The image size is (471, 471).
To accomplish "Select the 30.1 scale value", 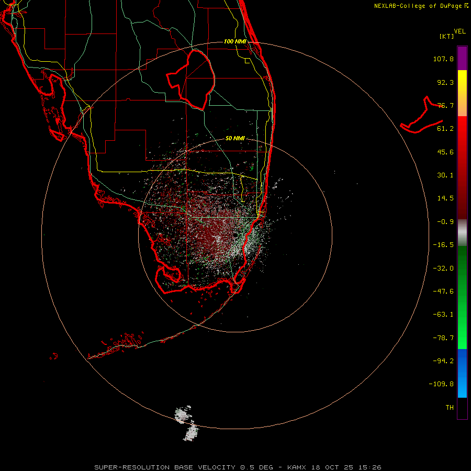I will click(445, 175).
